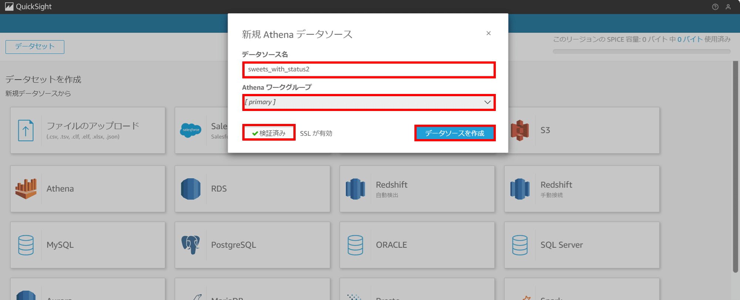Click the QuickSight logo icon
Image resolution: width=740 pixels, height=300 pixels.
(9, 7)
